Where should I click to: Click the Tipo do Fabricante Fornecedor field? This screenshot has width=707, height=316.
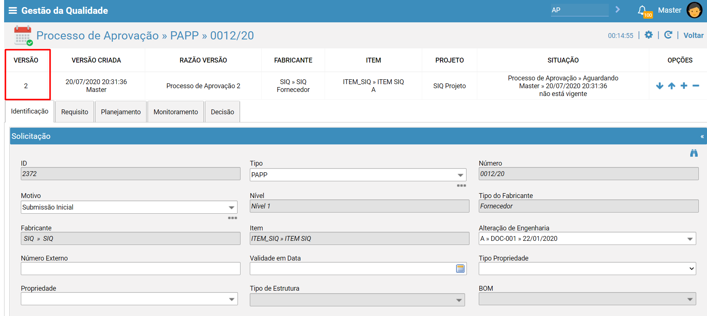pos(589,206)
